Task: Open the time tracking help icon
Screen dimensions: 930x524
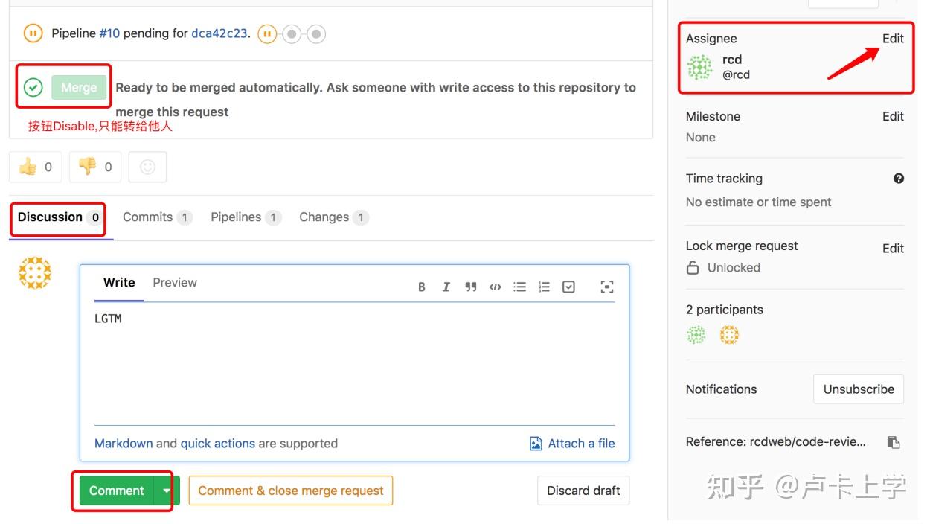Action: pos(899,179)
